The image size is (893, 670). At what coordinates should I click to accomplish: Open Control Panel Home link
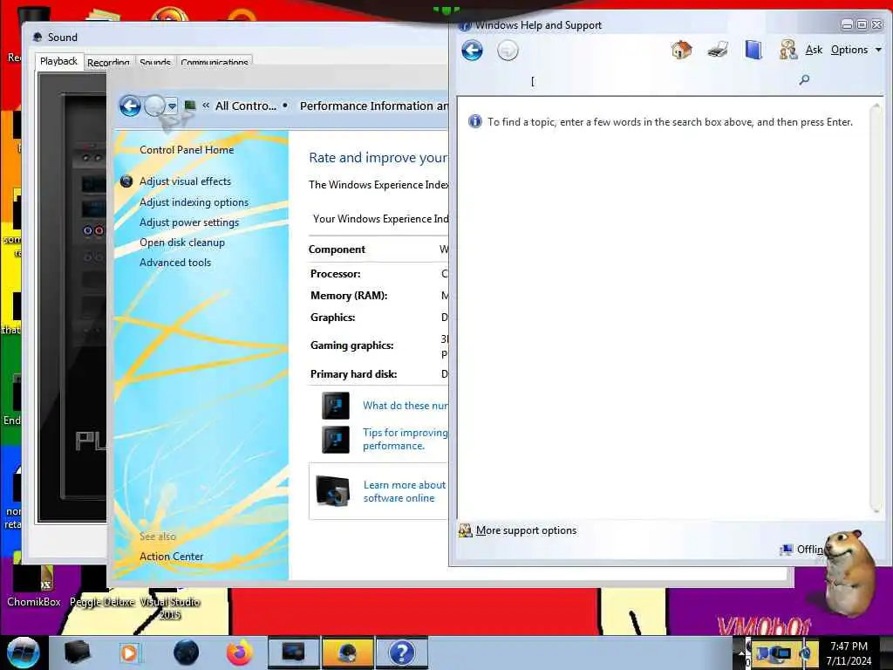click(187, 150)
